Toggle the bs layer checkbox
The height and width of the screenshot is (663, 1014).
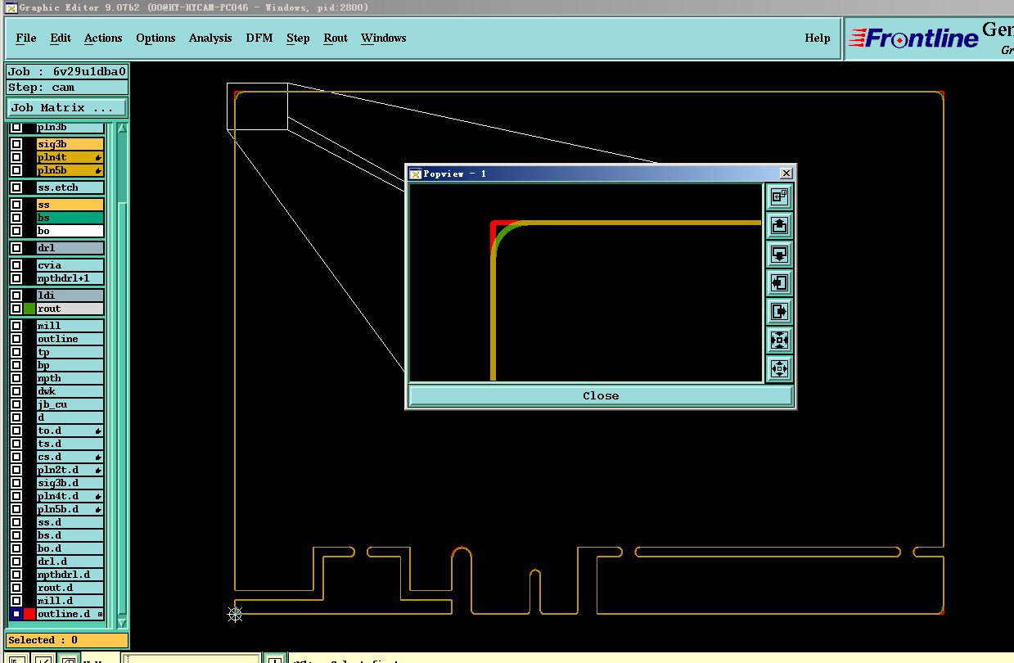(x=16, y=218)
